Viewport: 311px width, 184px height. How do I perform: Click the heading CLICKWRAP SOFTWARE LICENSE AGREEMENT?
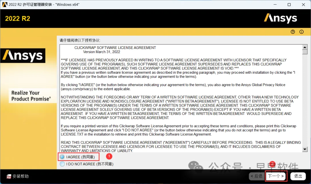click(115, 48)
